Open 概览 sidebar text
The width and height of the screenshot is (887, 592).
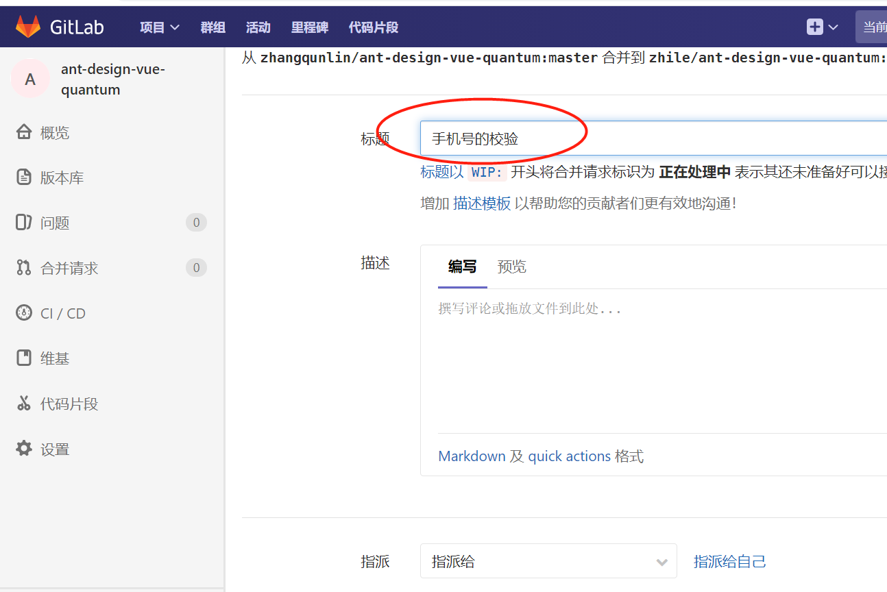[55, 133]
